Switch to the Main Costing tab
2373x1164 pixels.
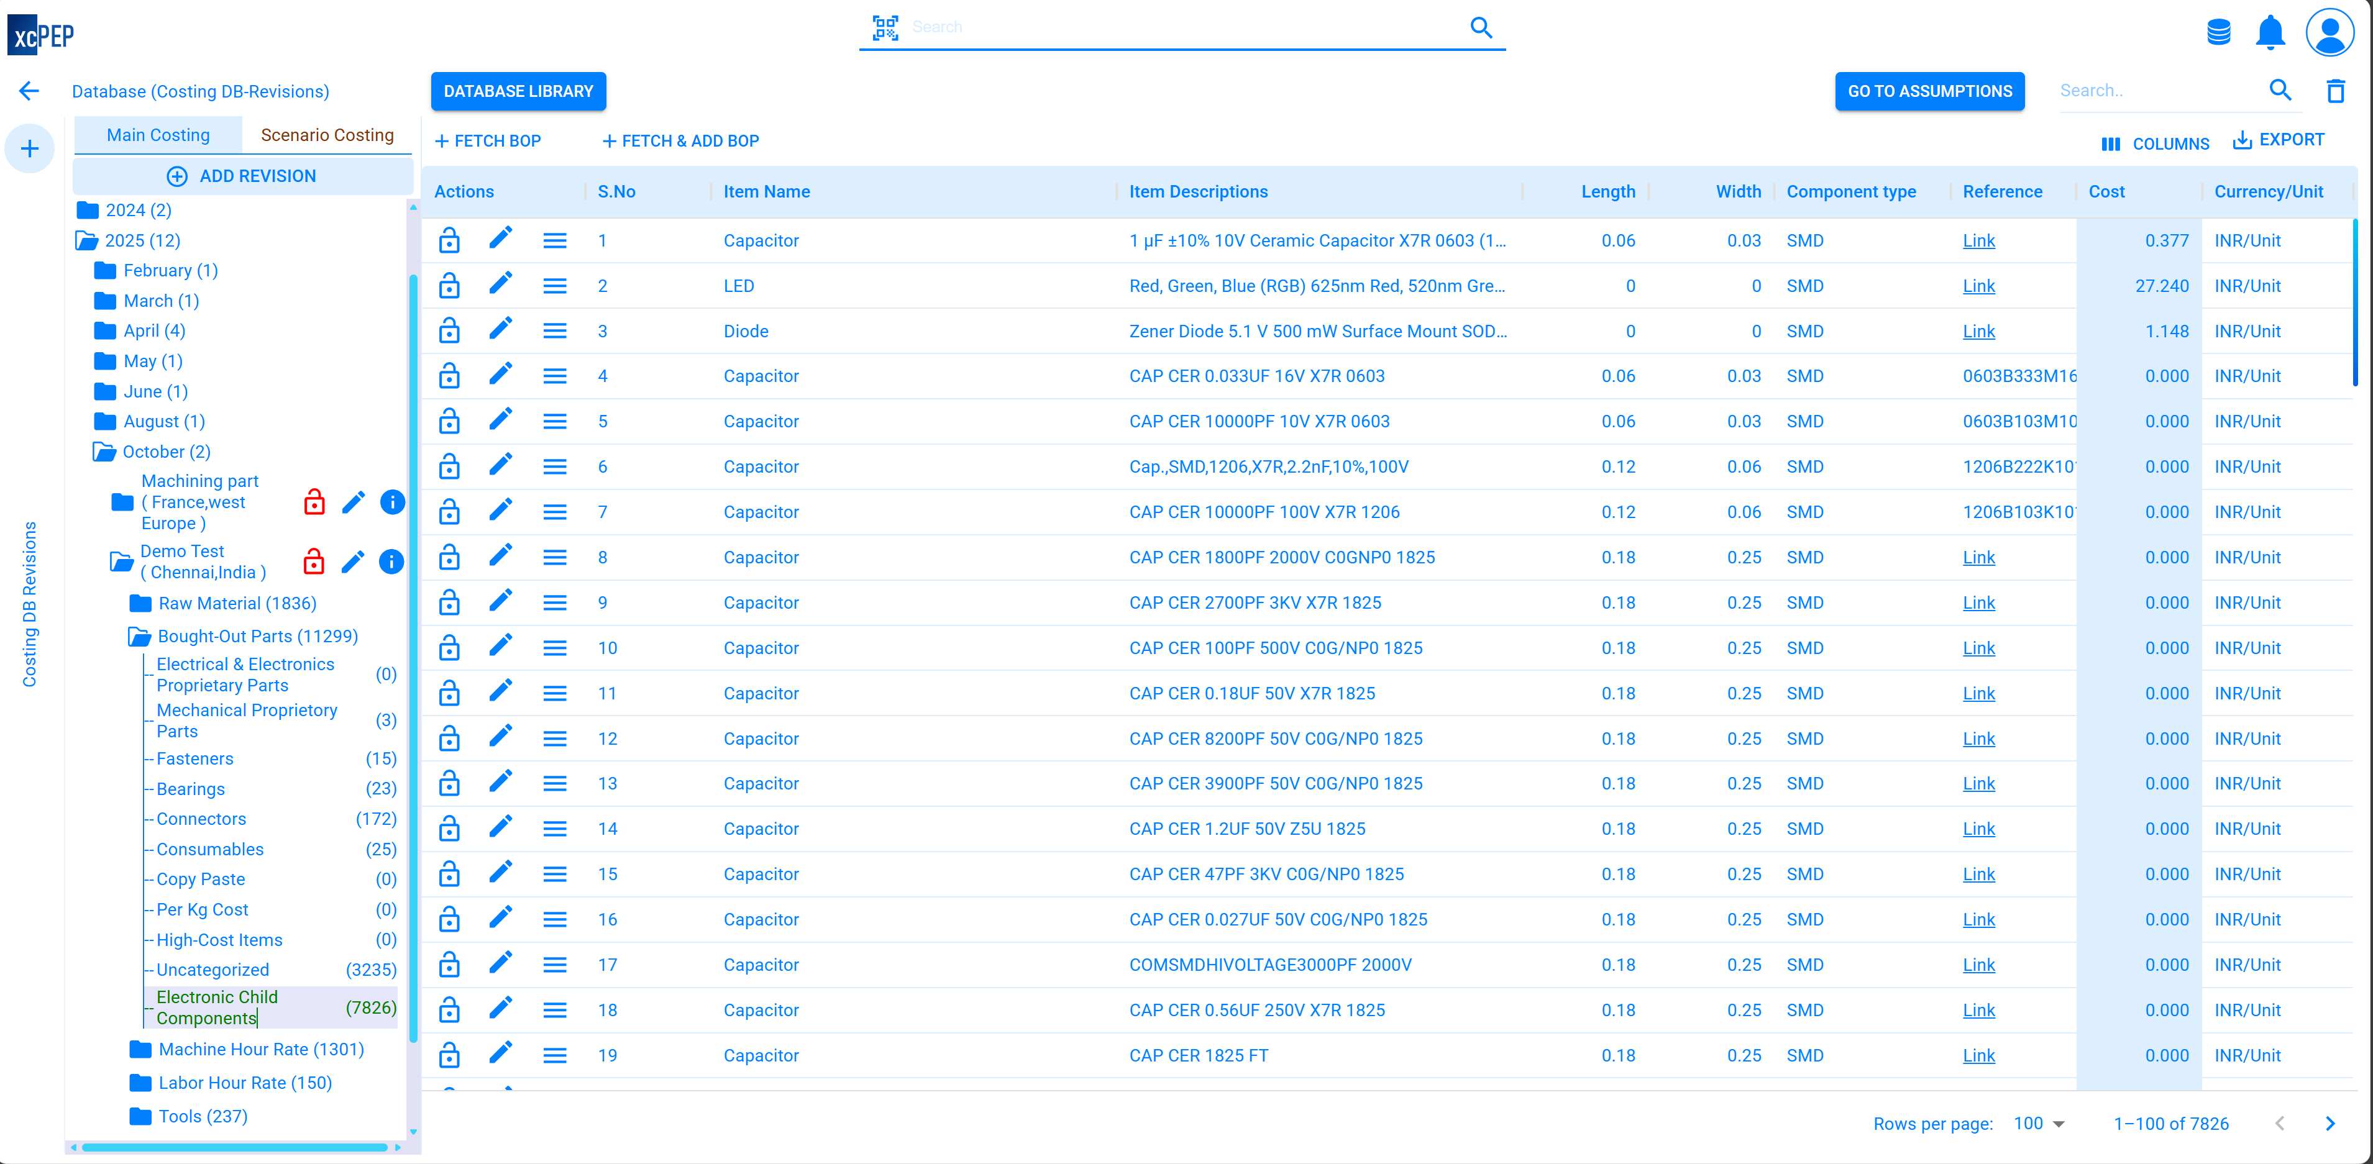[x=158, y=134]
